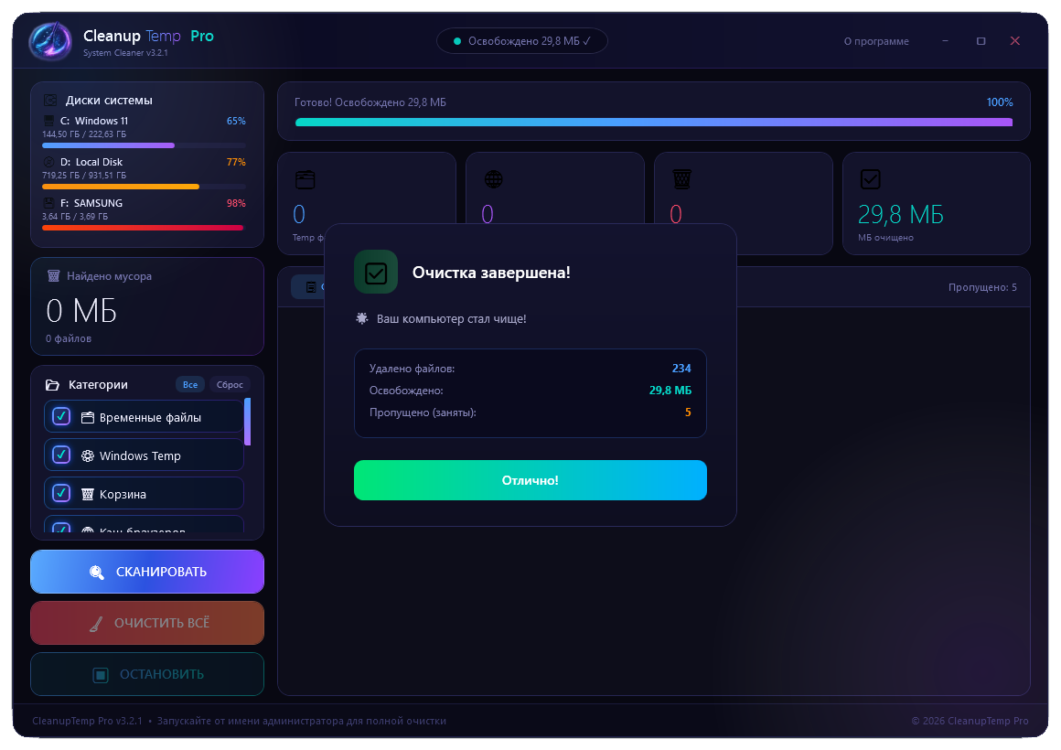Click the ОЧИСТИТЬ ВСЁ button
The height and width of the screenshot is (750, 1061).
pyautogui.click(x=147, y=624)
